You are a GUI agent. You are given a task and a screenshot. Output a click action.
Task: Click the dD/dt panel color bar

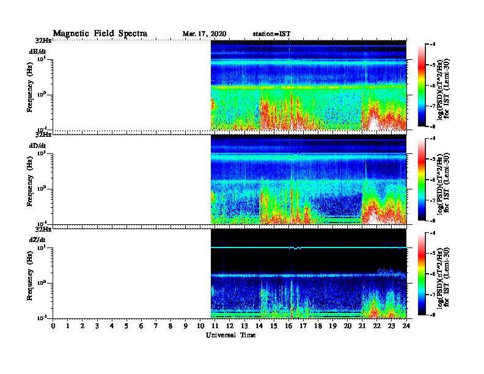coord(422,179)
